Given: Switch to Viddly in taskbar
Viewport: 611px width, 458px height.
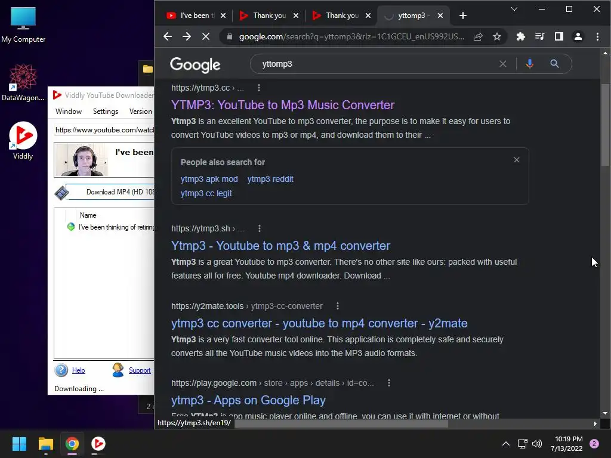Looking at the screenshot, I should click(x=98, y=444).
